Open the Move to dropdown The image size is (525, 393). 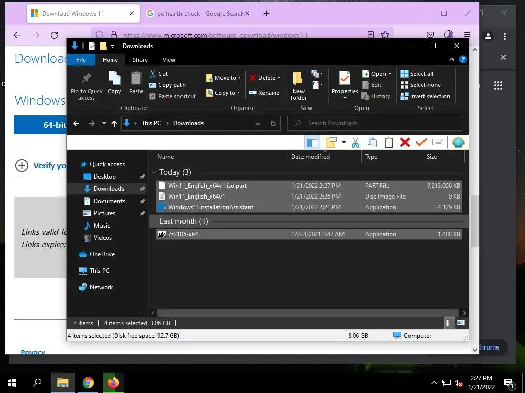pyautogui.click(x=224, y=78)
